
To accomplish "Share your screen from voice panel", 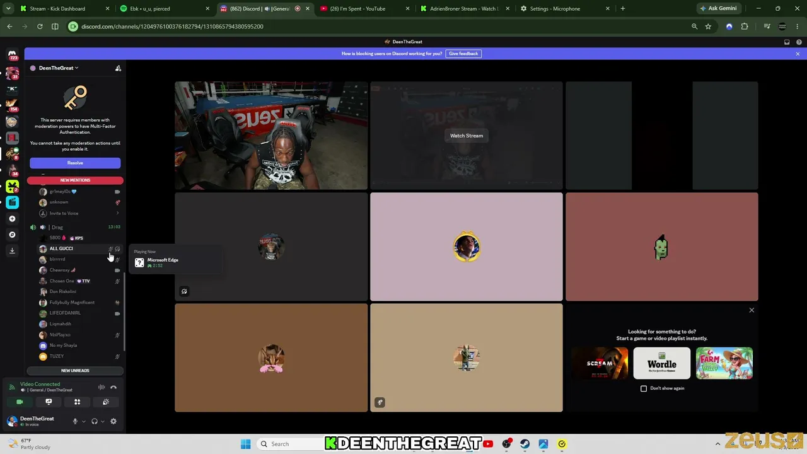I will 49,402.
